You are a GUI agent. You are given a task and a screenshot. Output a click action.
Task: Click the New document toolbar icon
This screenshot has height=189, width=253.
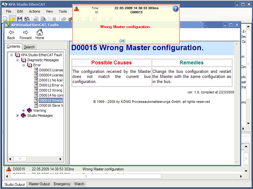[5, 19]
